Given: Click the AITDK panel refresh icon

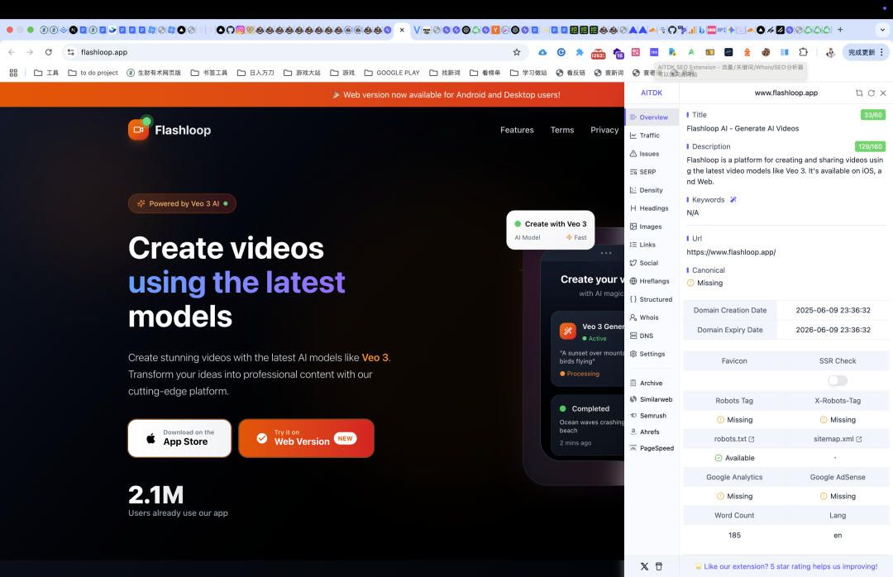Looking at the screenshot, I should coord(871,93).
